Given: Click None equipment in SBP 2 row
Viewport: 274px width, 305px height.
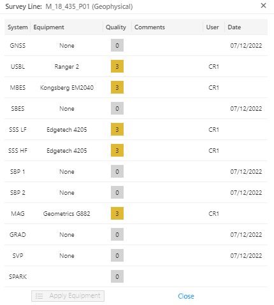Looking at the screenshot, I should [x=67, y=192].
